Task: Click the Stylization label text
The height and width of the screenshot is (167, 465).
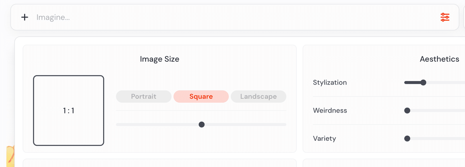Action: (x=330, y=83)
